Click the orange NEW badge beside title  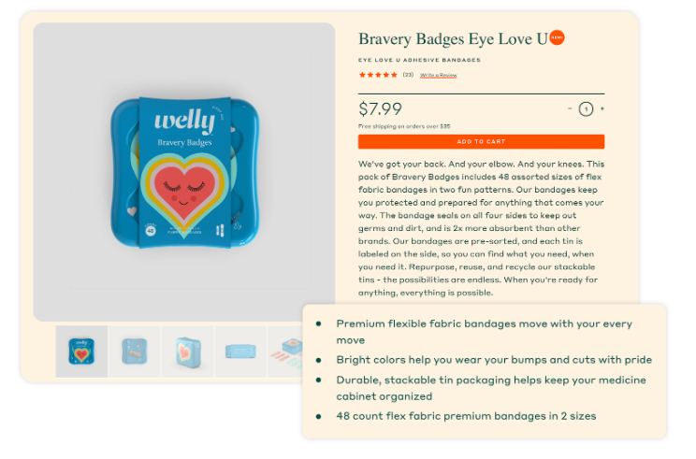tap(557, 37)
